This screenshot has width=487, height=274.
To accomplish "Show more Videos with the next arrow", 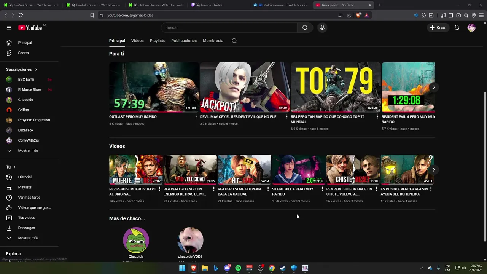I will click(434, 170).
